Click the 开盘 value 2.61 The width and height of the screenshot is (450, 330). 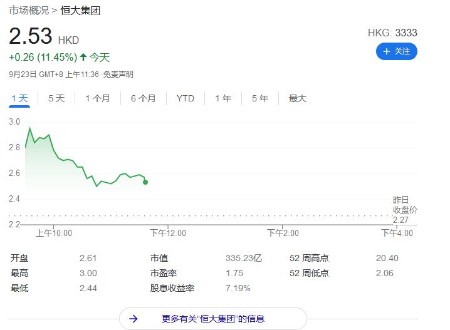pyautogui.click(x=88, y=258)
